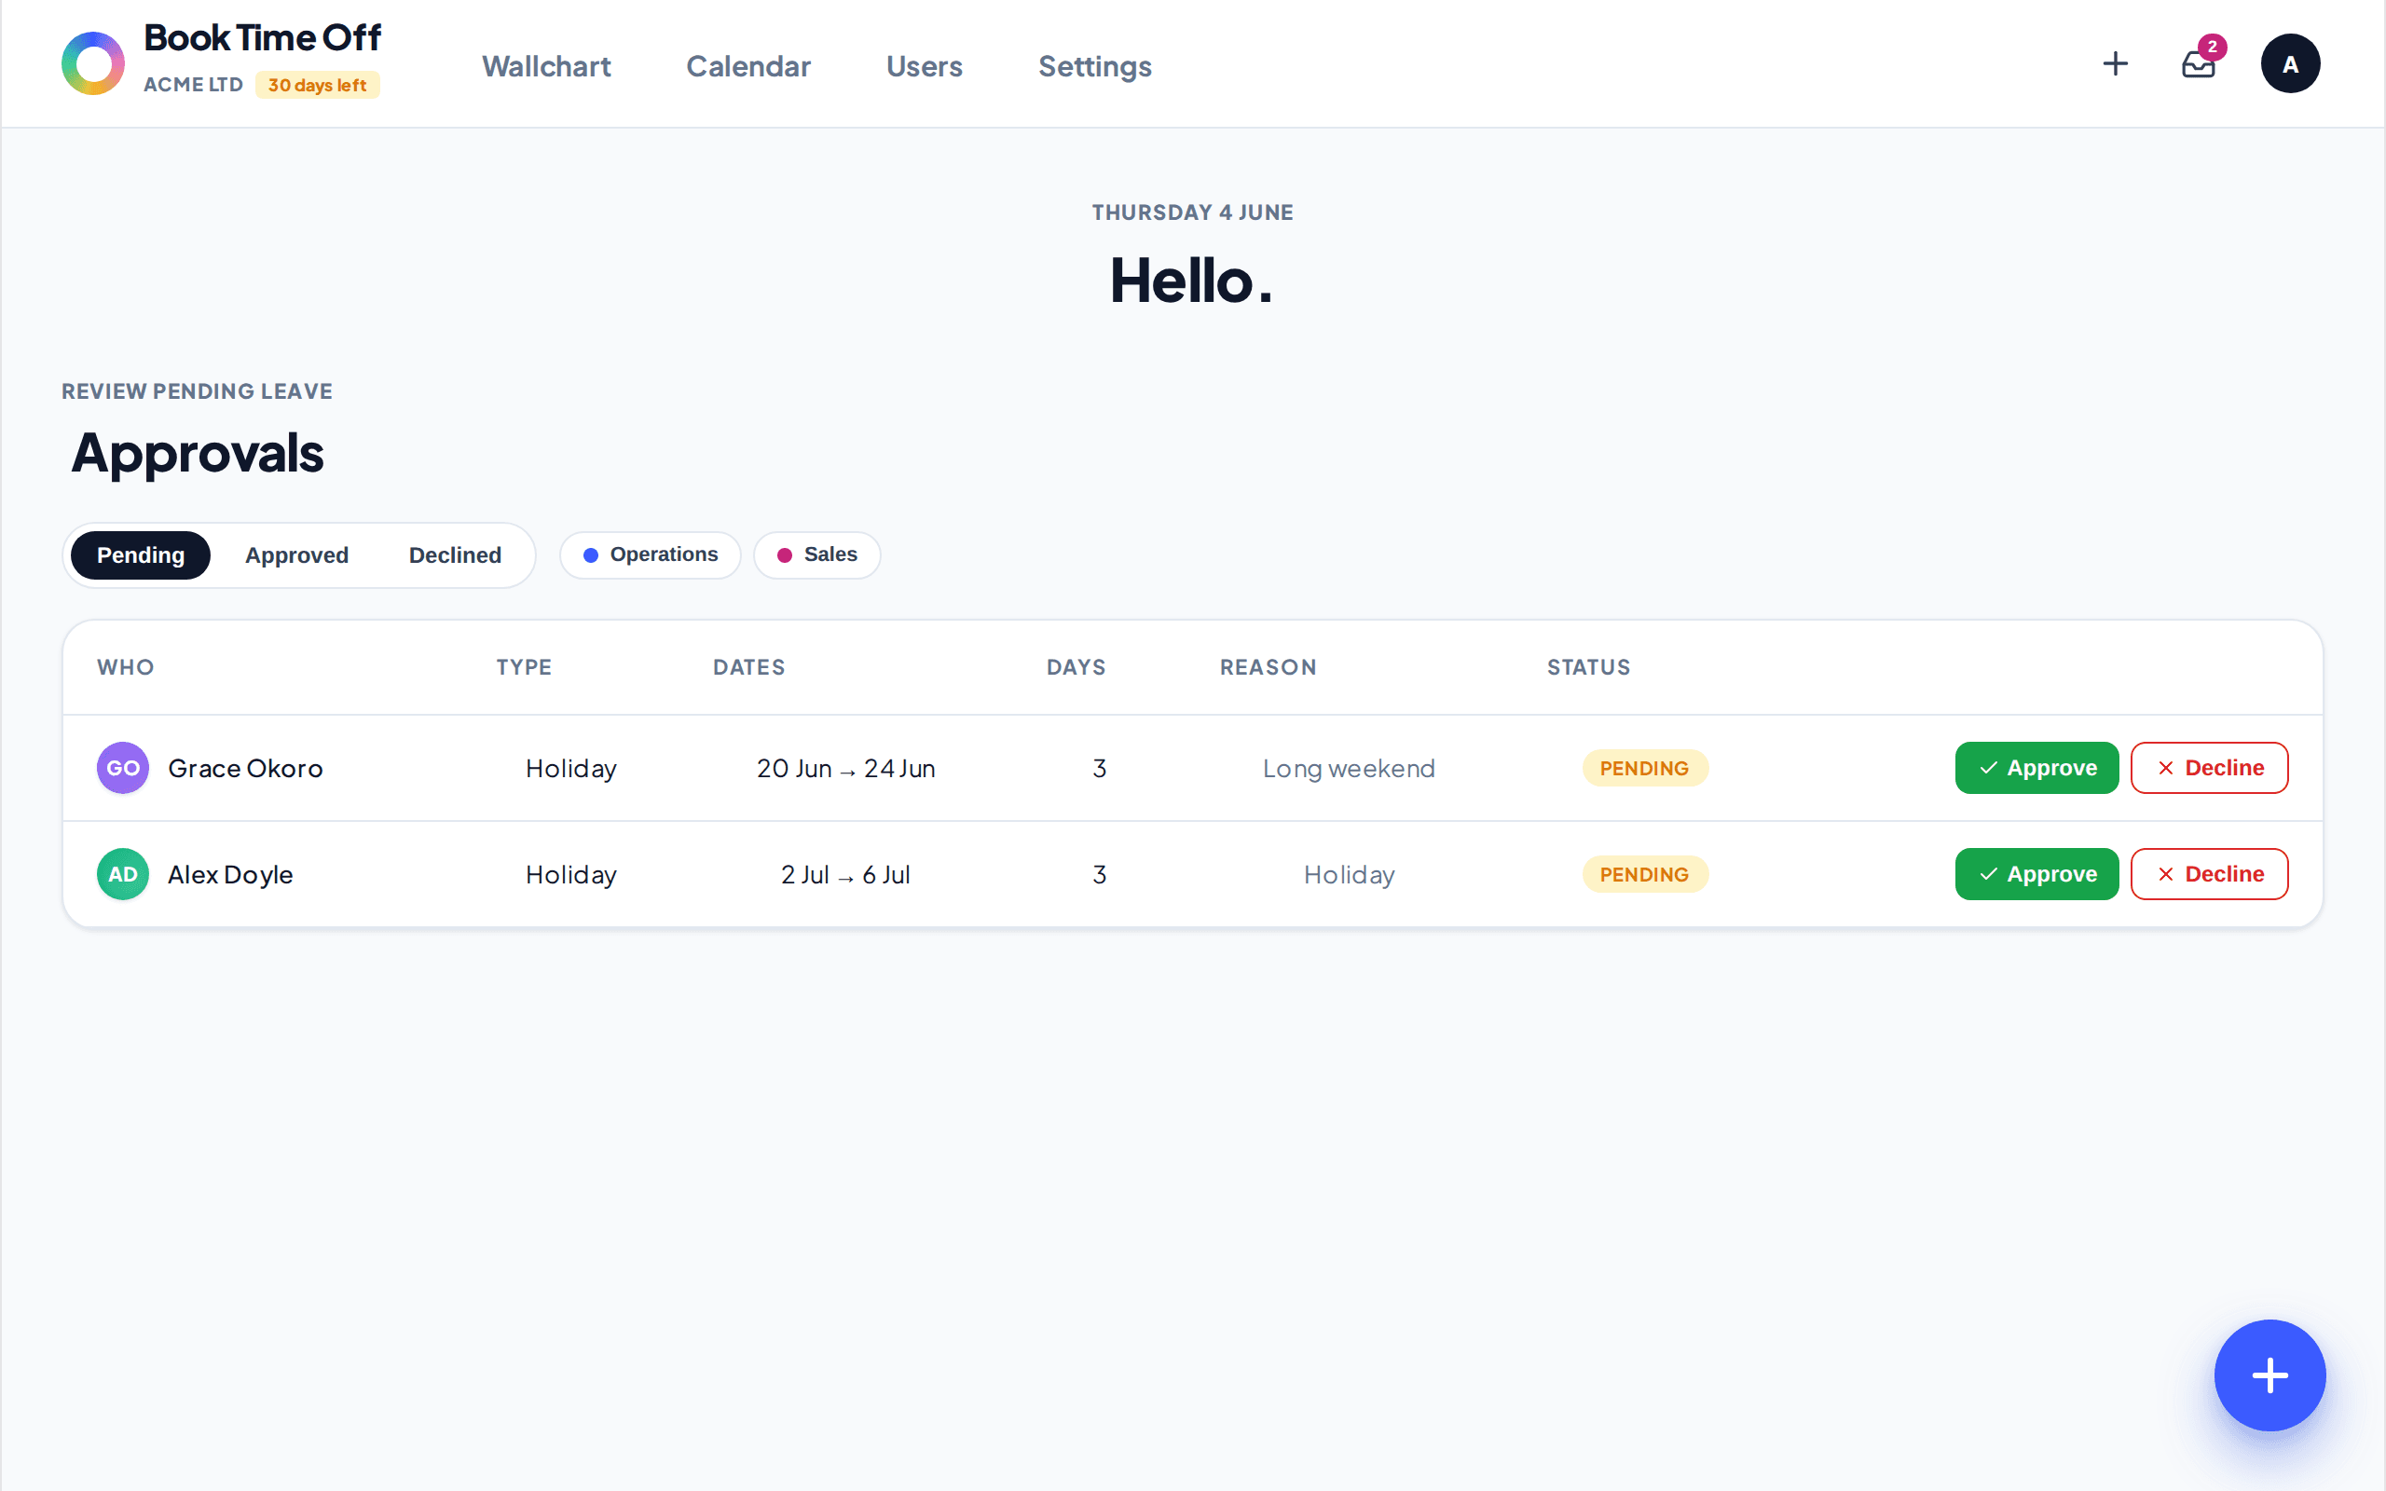Screen dimensions: 2386x1491
Task: Click the name Grace Okoro
Action: click(x=245, y=768)
